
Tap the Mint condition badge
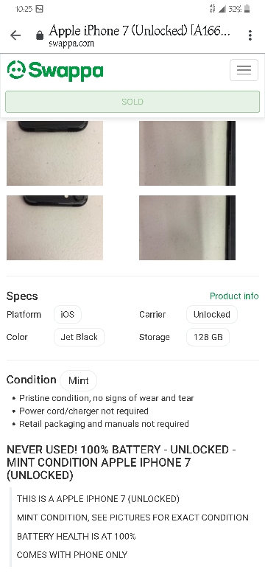pyautogui.click(x=78, y=380)
